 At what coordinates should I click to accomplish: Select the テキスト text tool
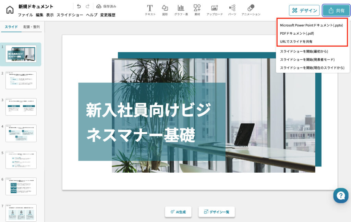click(150, 10)
